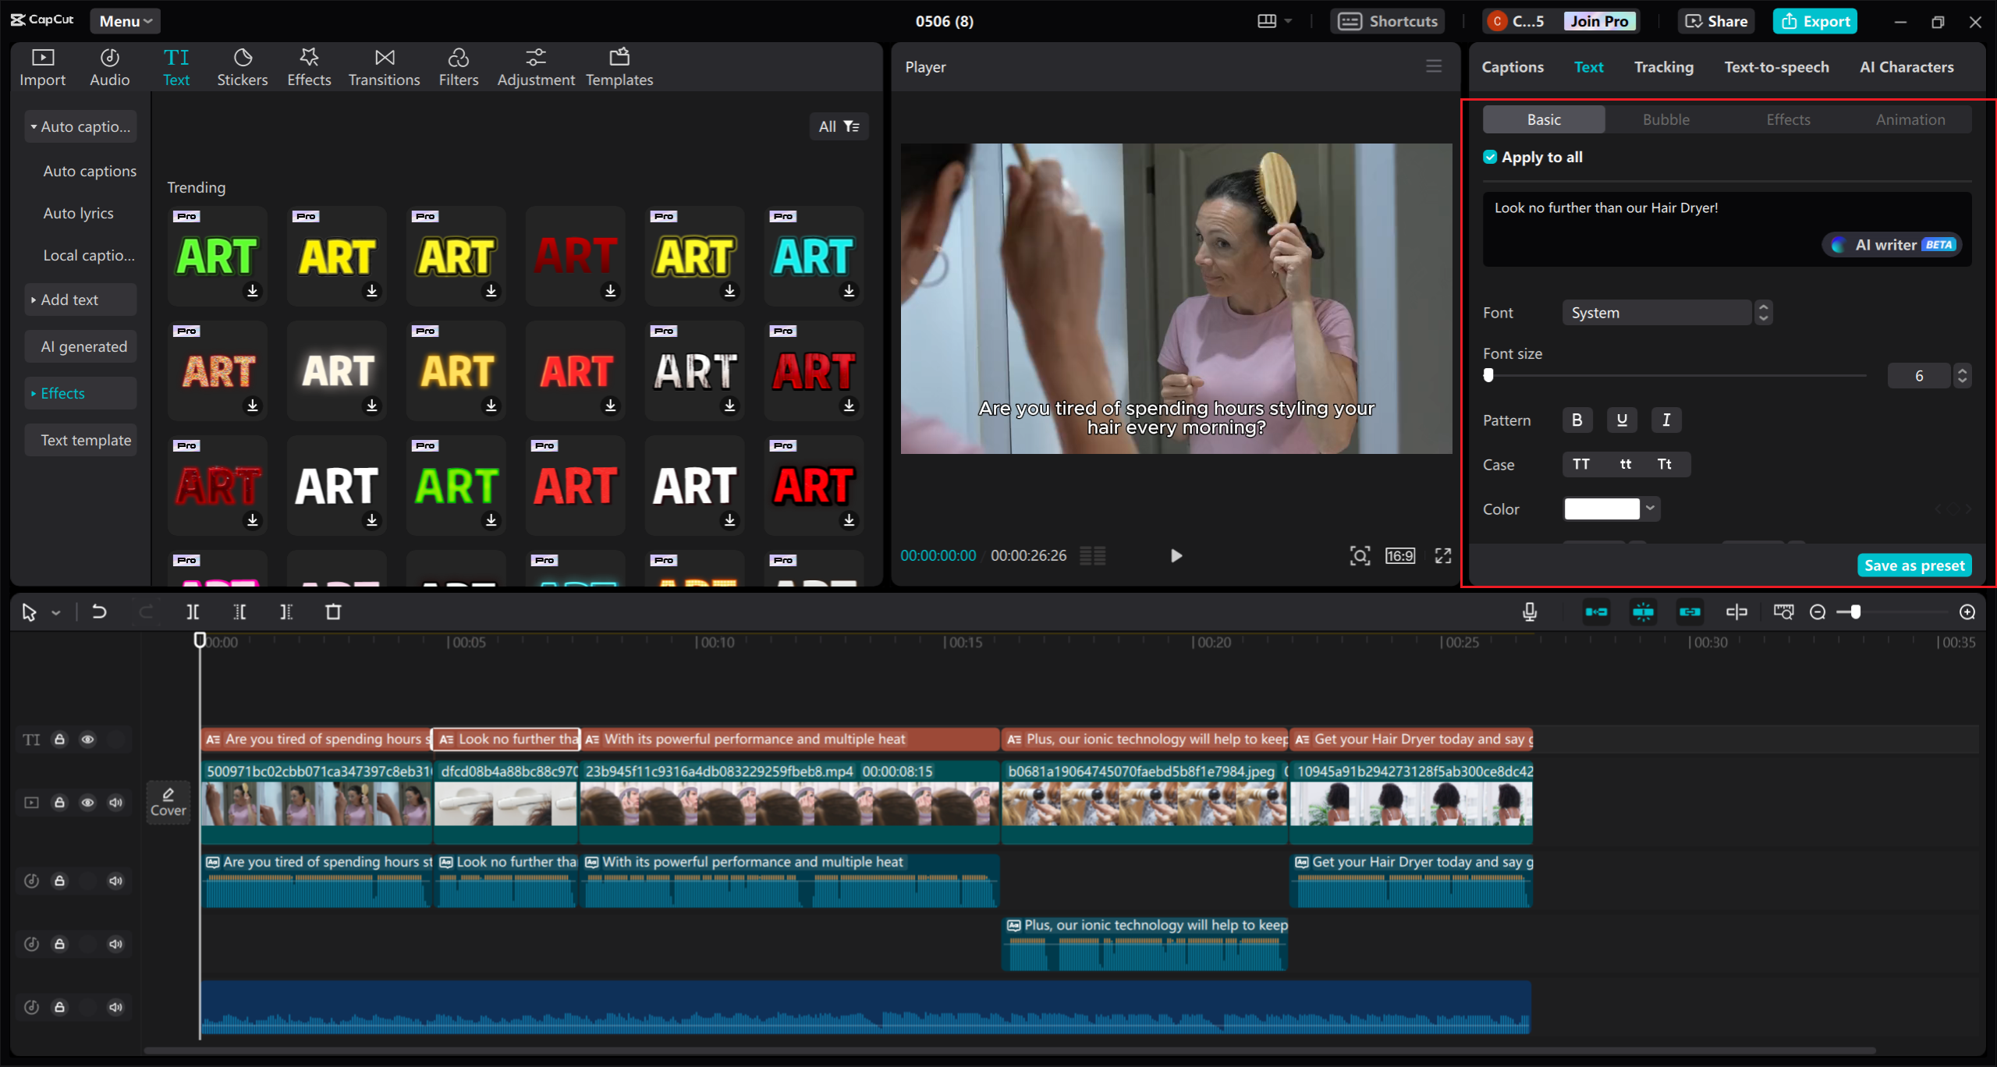Click the Export button
Image resolution: width=1997 pixels, height=1067 pixels.
tap(1814, 21)
